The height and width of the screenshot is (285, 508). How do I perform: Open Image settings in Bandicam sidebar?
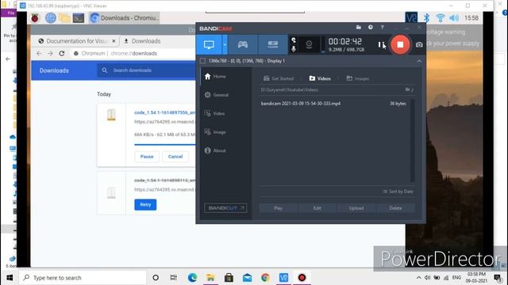point(225,132)
